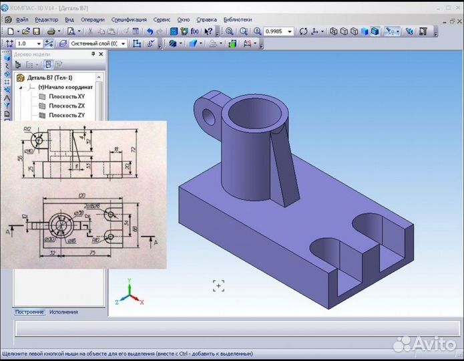The image size is (464, 361).
Task: Open the Редактор menu
Action: tap(46, 19)
